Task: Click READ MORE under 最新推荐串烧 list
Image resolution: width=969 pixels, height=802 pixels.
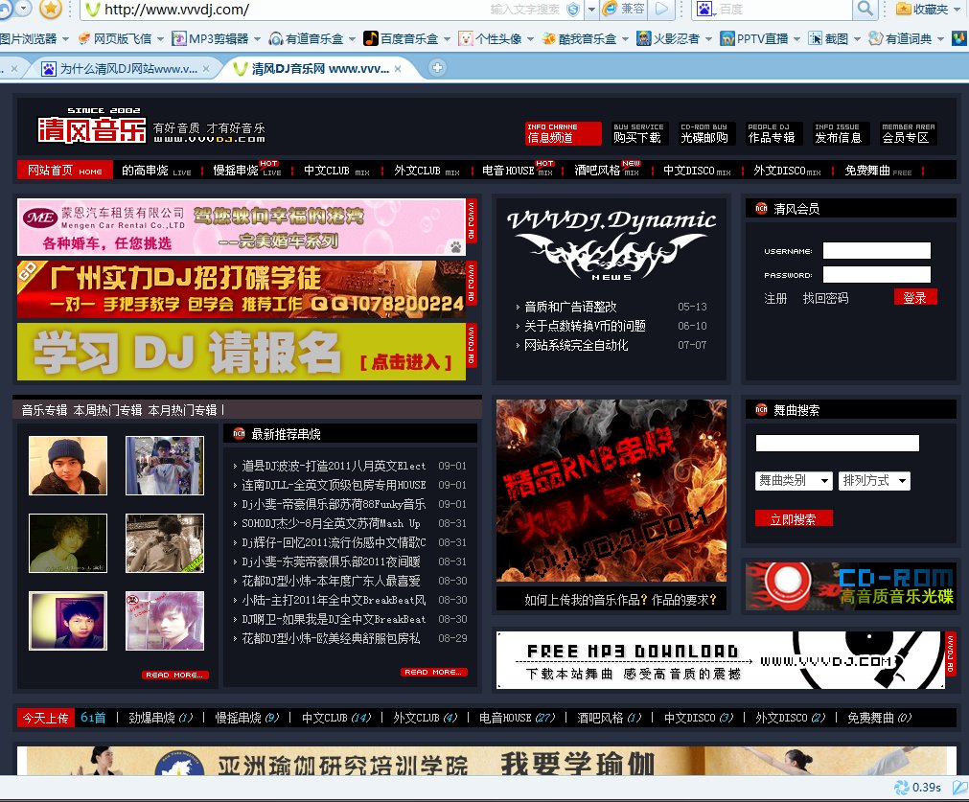Action: coord(434,673)
